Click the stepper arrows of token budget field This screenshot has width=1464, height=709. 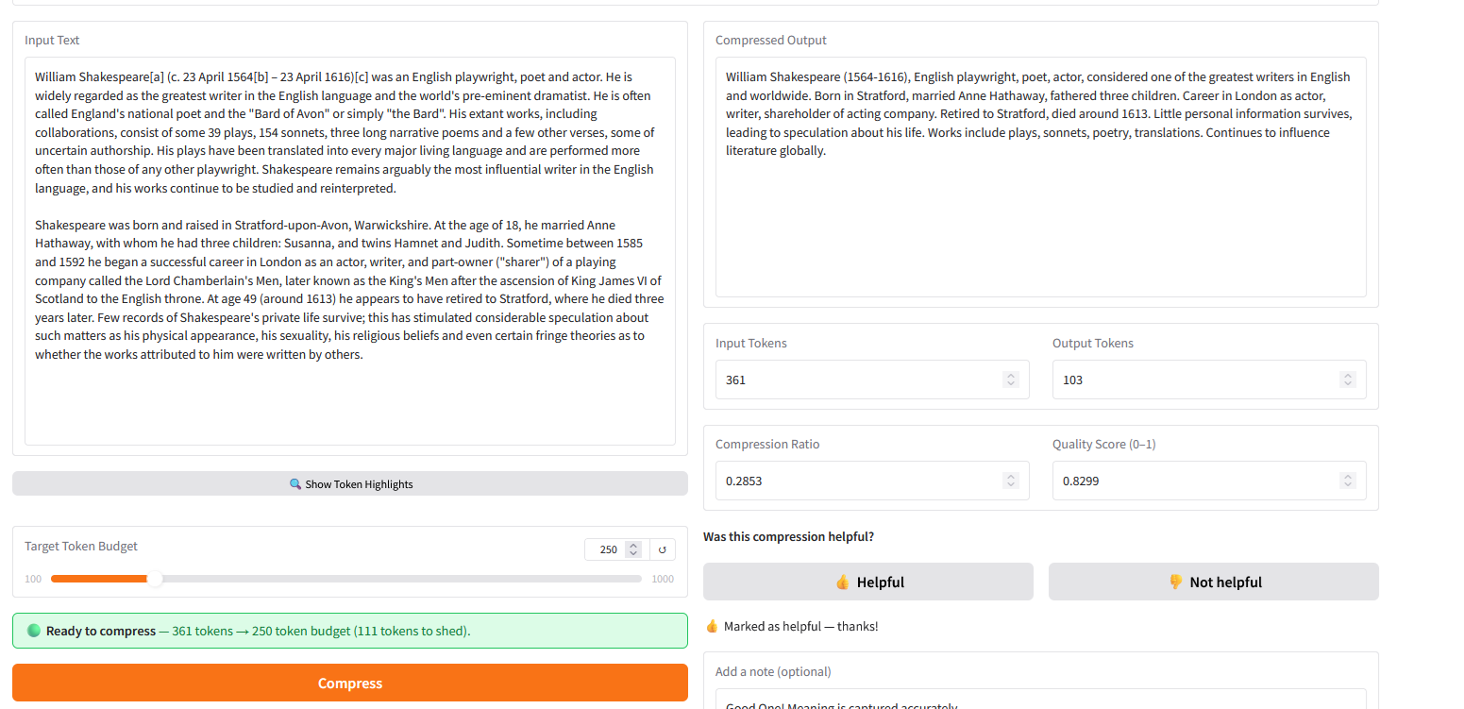tap(633, 549)
